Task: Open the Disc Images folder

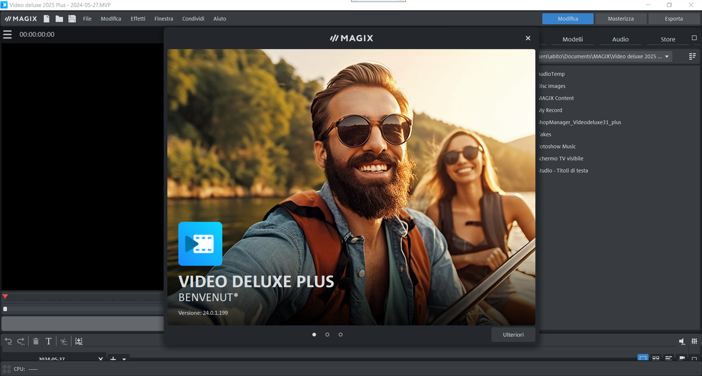Action: pyautogui.click(x=552, y=86)
